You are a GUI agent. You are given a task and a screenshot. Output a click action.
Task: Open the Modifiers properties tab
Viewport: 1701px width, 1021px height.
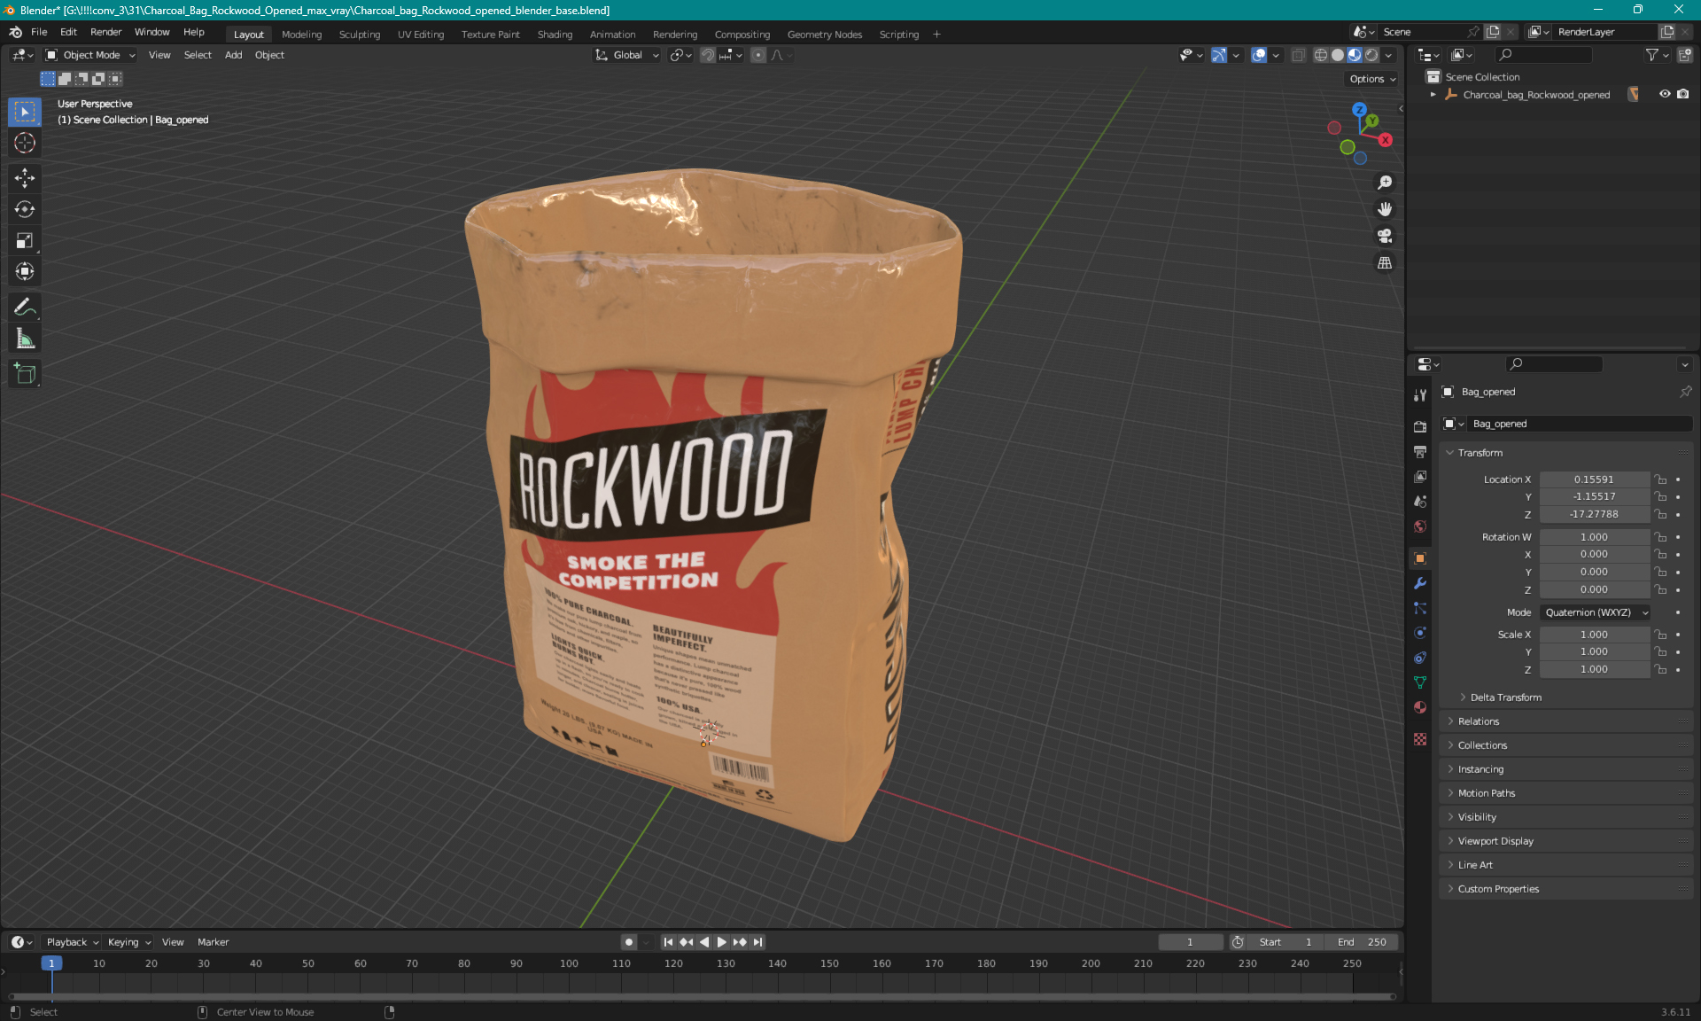coord(1420,583)
